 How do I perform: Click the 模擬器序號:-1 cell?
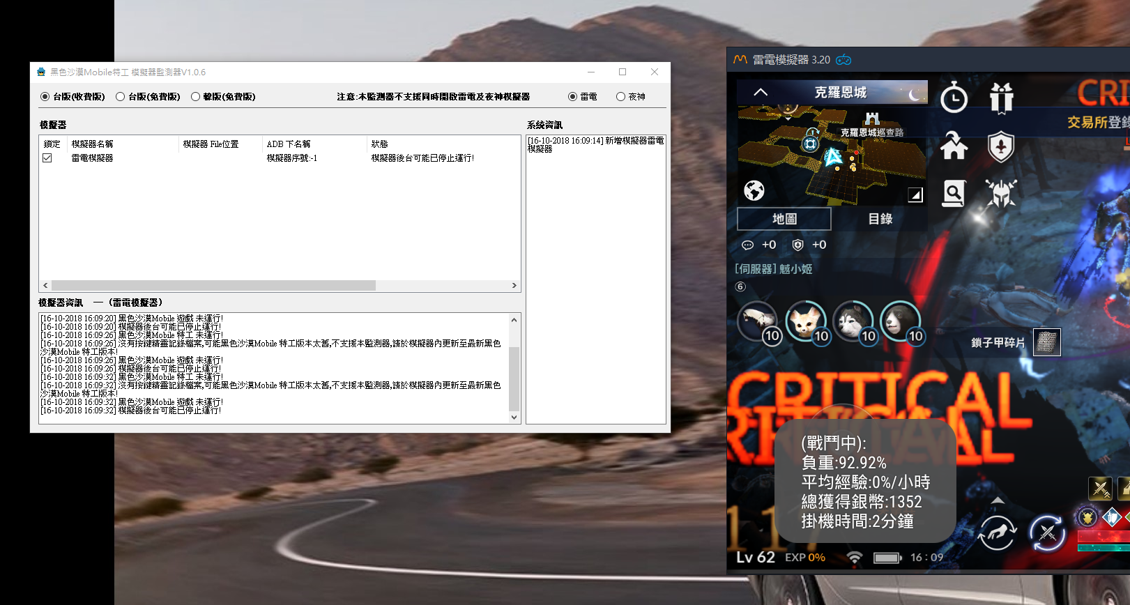tap(292, 158)
